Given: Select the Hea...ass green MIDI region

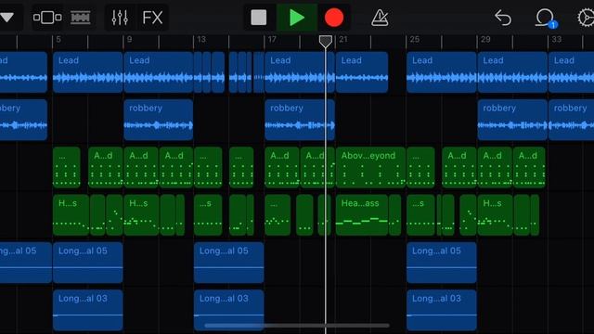Looking at the screenshot, I should pos(362,215).
